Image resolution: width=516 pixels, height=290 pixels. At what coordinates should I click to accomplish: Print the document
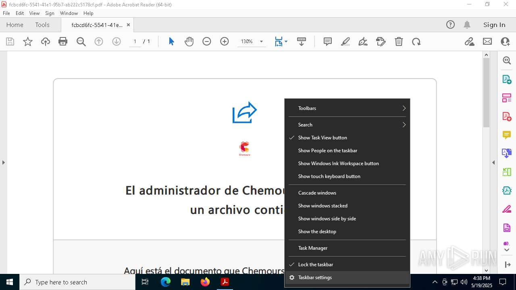[63, 41]
